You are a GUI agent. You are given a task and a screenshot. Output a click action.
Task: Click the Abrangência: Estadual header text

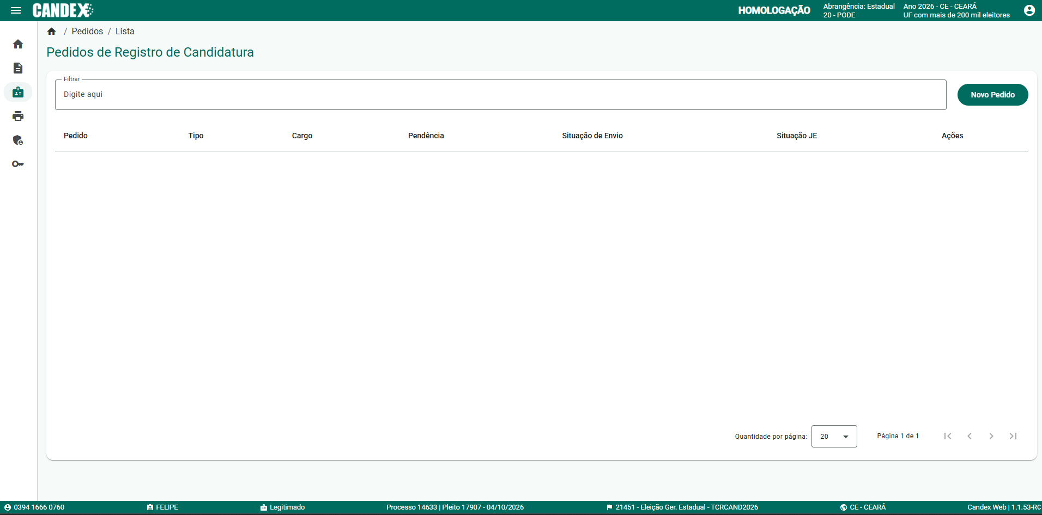click(858, 7)
